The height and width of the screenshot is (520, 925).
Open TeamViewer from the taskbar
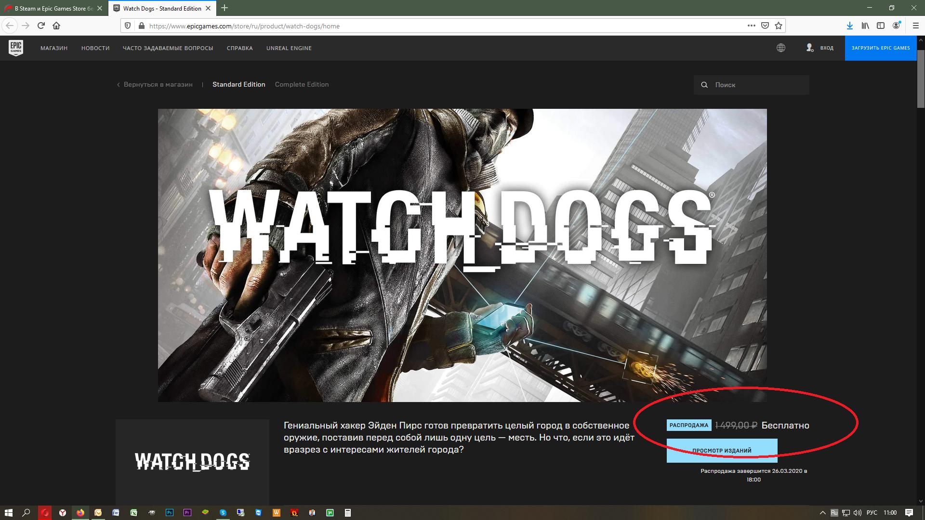pyautogui.click(x=259, y=513)
